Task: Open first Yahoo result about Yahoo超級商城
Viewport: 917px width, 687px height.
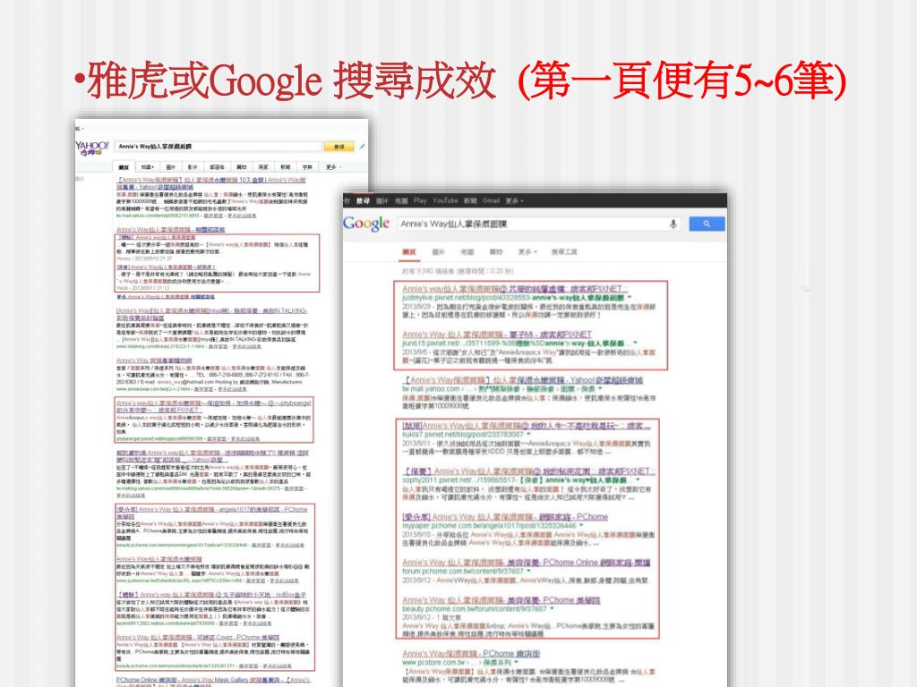Action: [x=210, y=182]
